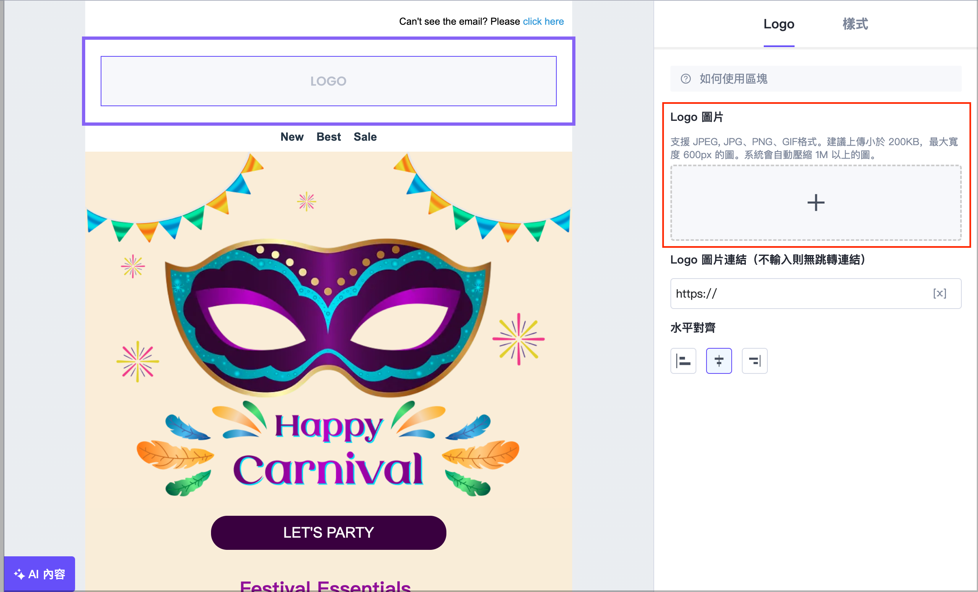The height and width of the screenshot is (592, 978).
Task: Click the New navigation item
Action: pyautogui.click(x=292, y=137)
